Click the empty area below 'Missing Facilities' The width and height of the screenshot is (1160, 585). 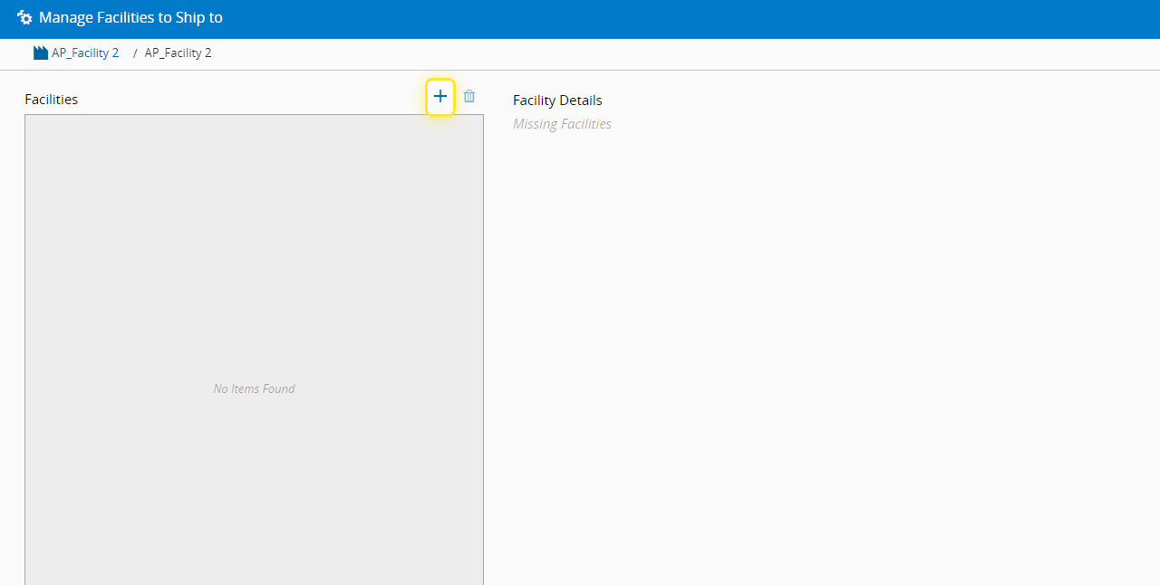click(816, 317)
